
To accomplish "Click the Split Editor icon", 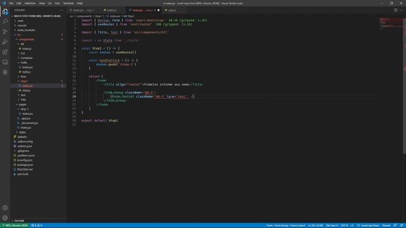I will (396, 10).
